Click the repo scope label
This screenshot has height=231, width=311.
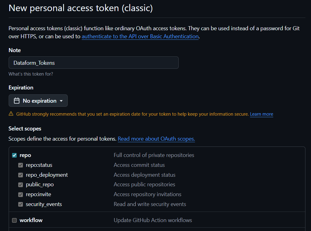point(25,155)
